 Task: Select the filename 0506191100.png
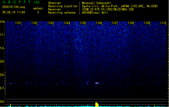(14, 7)
